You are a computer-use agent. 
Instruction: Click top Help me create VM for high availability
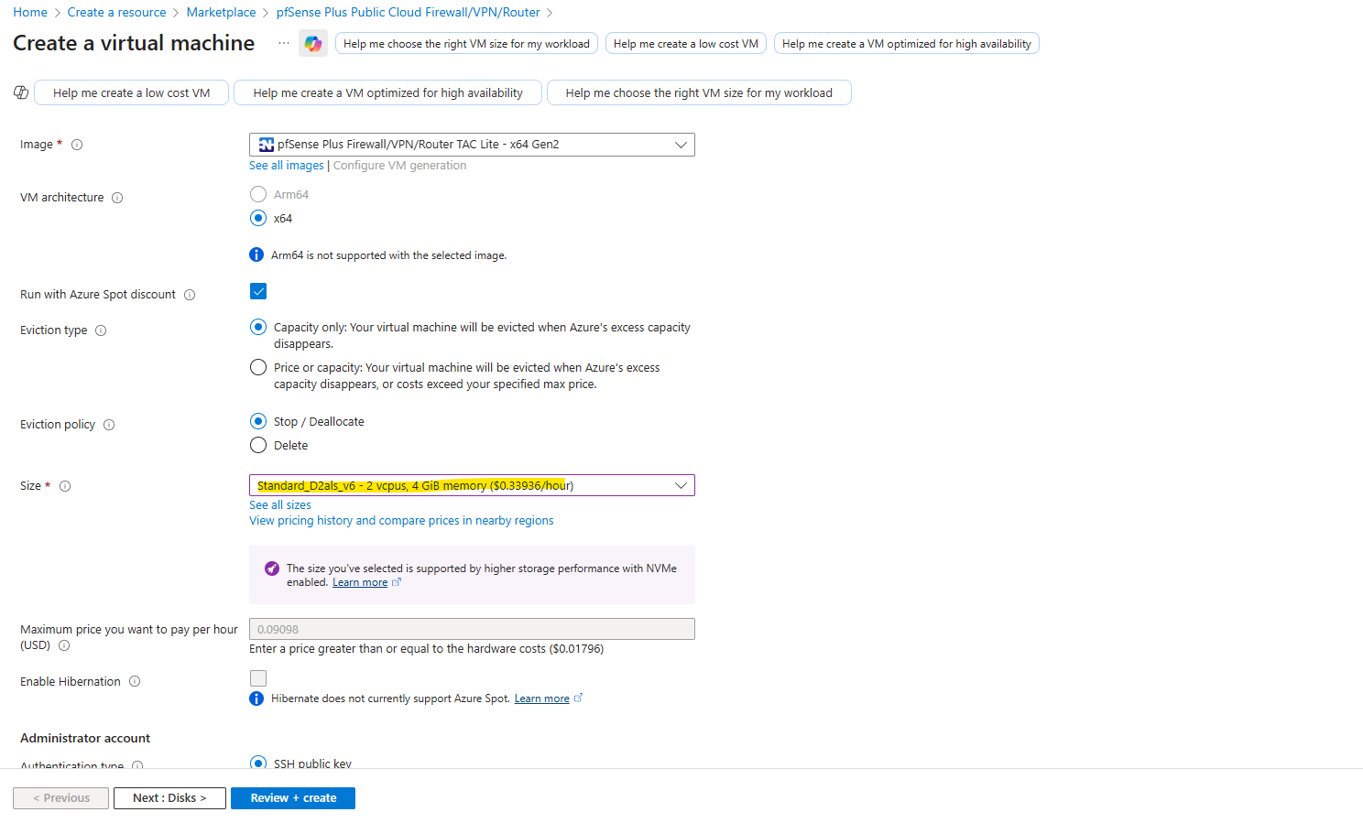[x=907, y=44]
